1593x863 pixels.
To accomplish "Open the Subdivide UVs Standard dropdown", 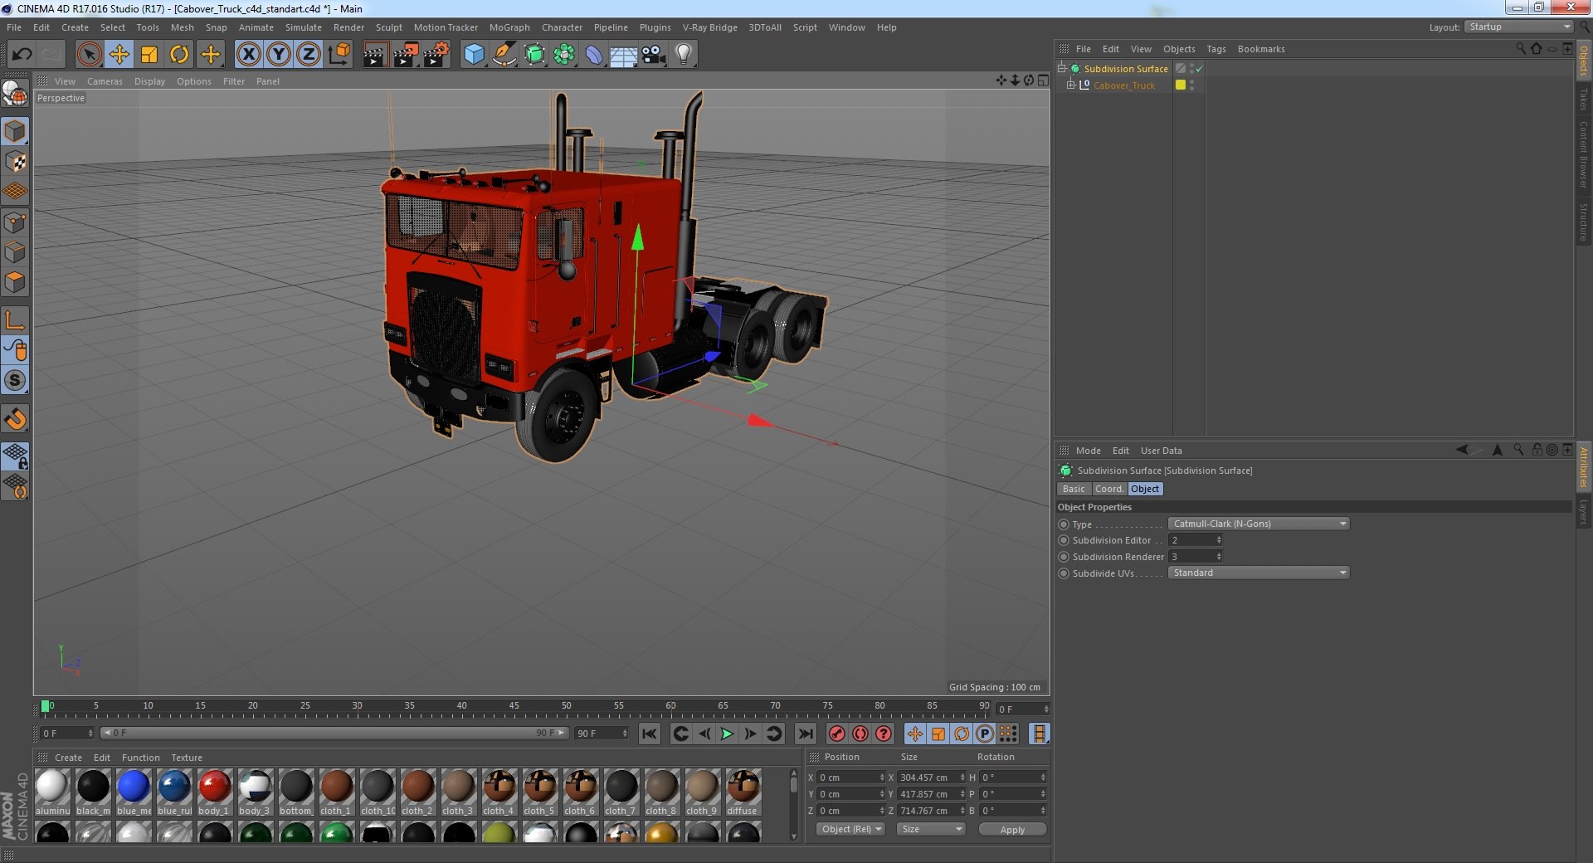I will point(1259,573).
